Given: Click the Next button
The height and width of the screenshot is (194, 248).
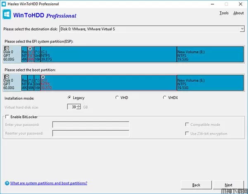Looking at the screenshot, I should click(x=228, y=185).
